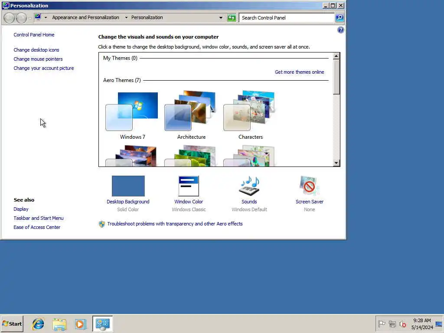
Task: Launch Windows Media Player from taskbar
Action: 80,324
